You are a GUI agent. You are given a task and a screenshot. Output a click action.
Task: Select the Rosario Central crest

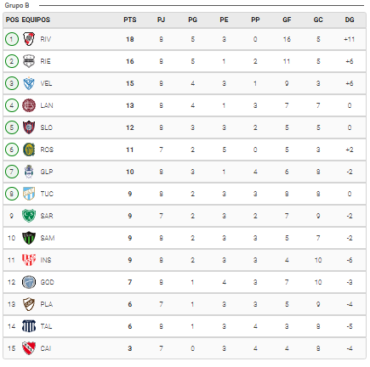click(29, 150)
